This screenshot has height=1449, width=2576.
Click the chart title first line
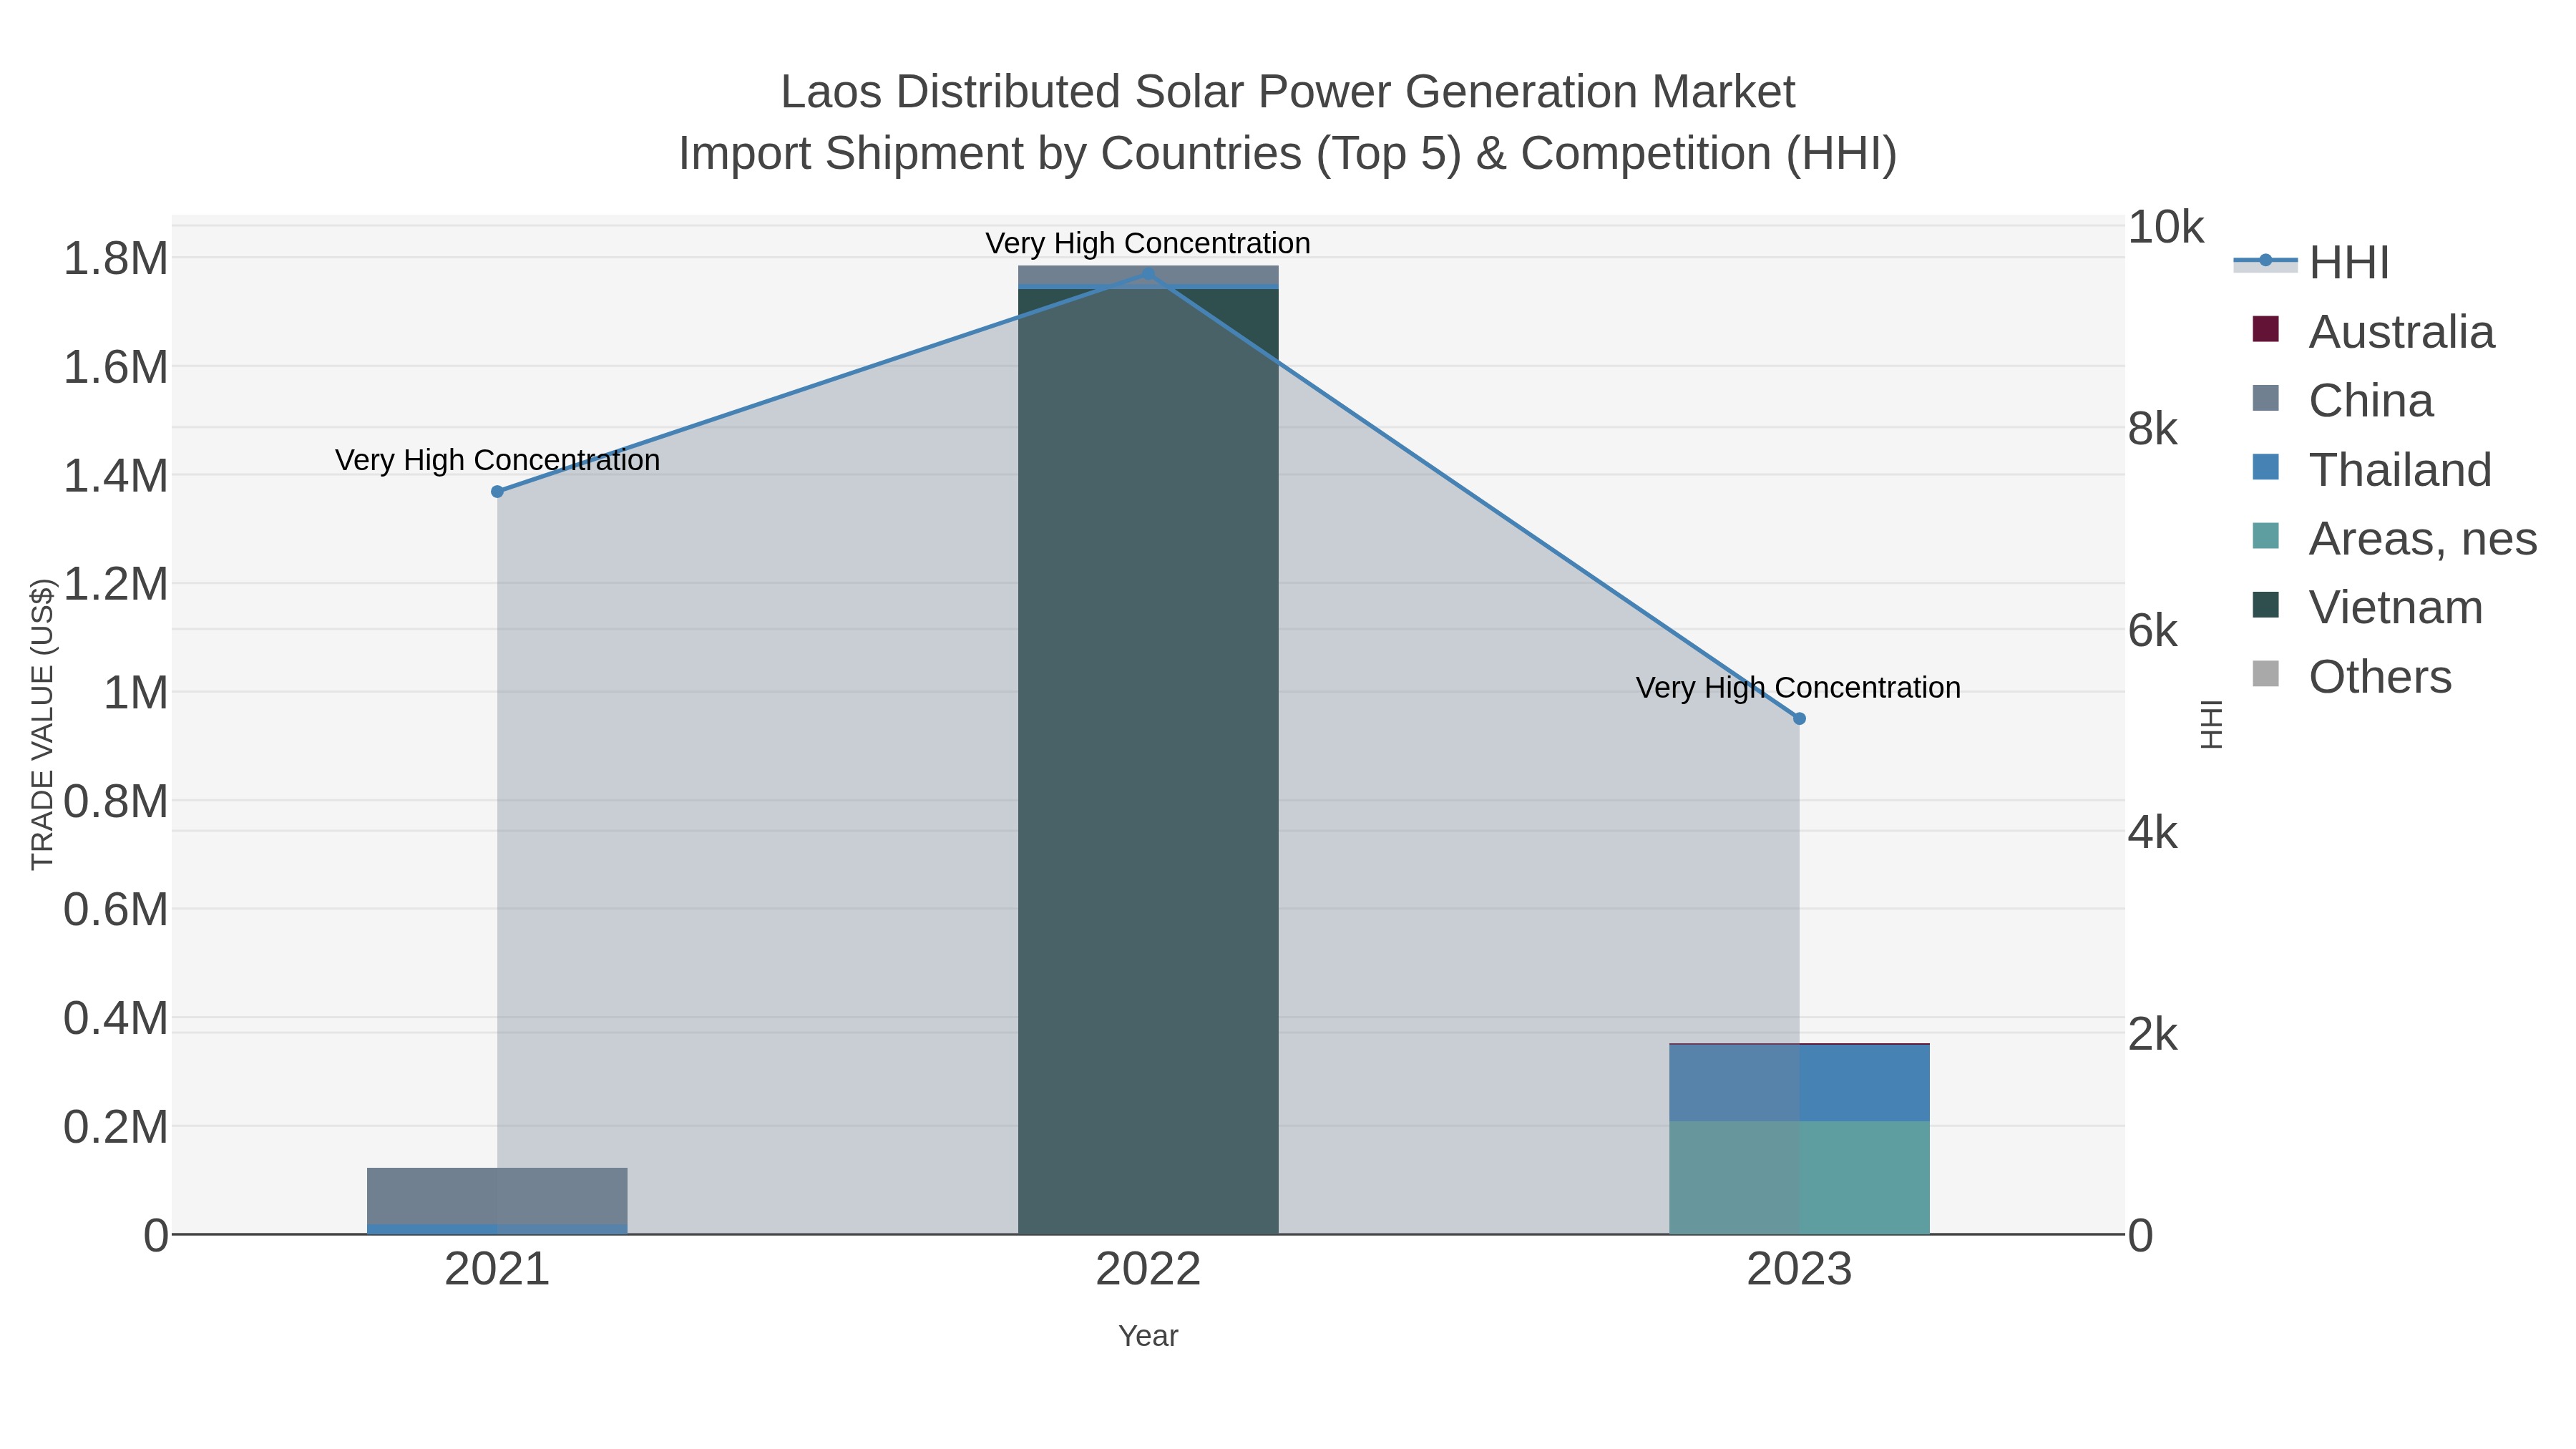click(1288, 93)
